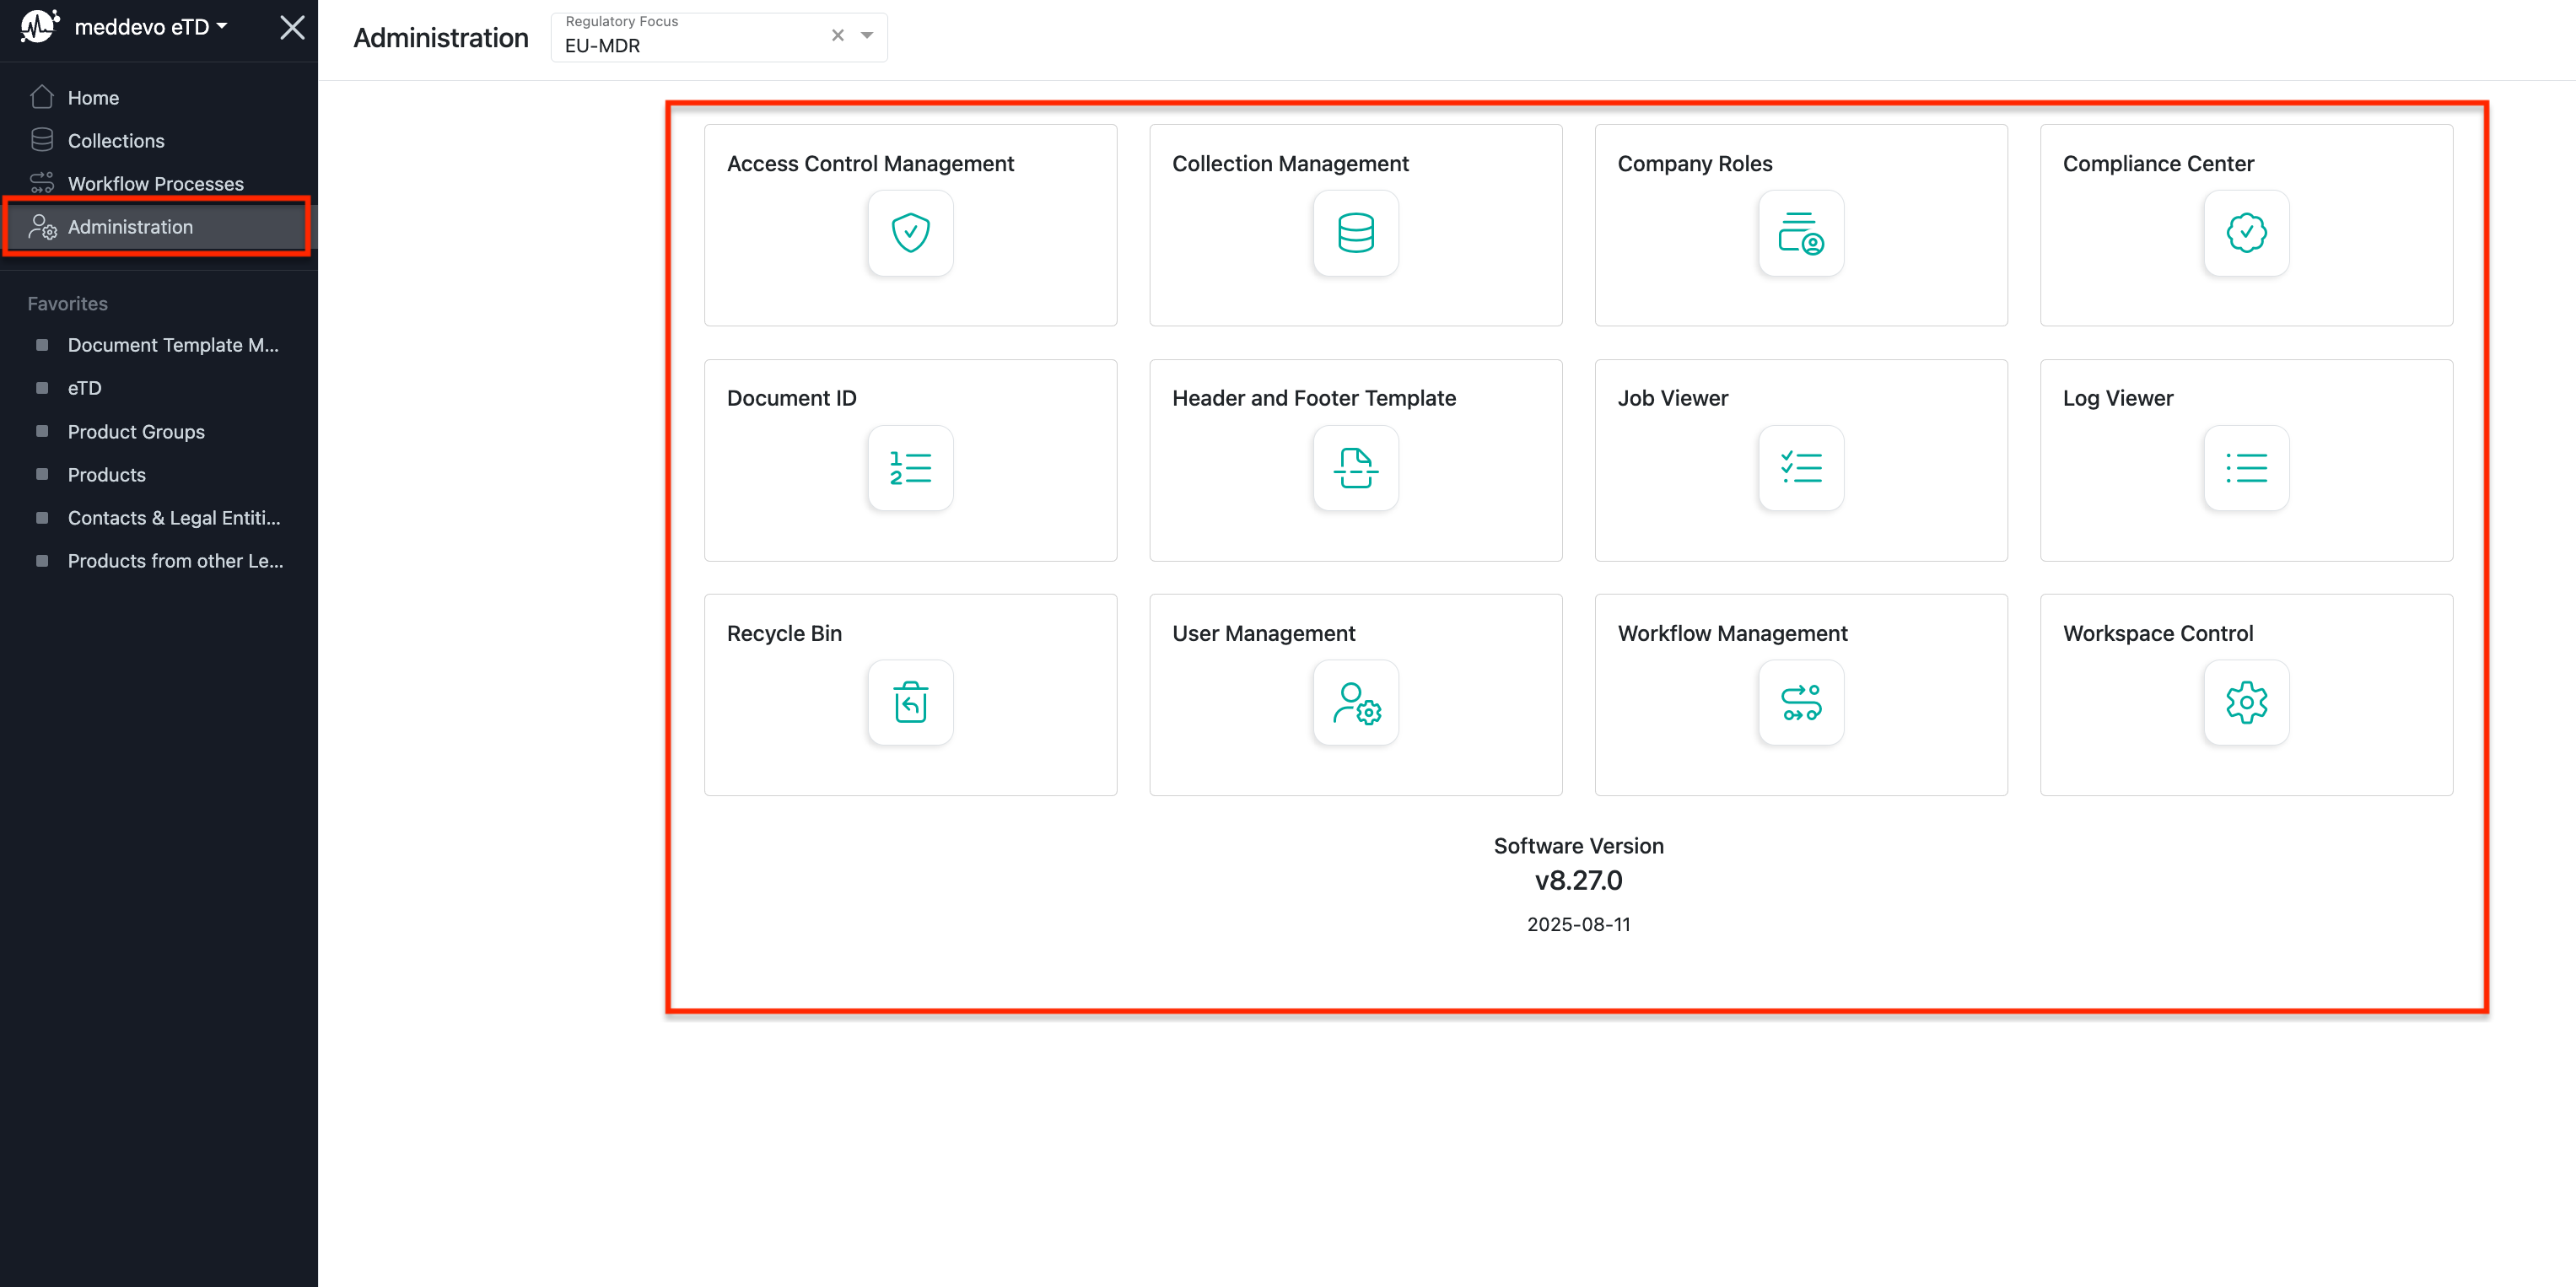Click the Log Viewer card title
The width and height of the screenshot is (2576, 1287).
pyautogui.click(x=2118, y=398)
